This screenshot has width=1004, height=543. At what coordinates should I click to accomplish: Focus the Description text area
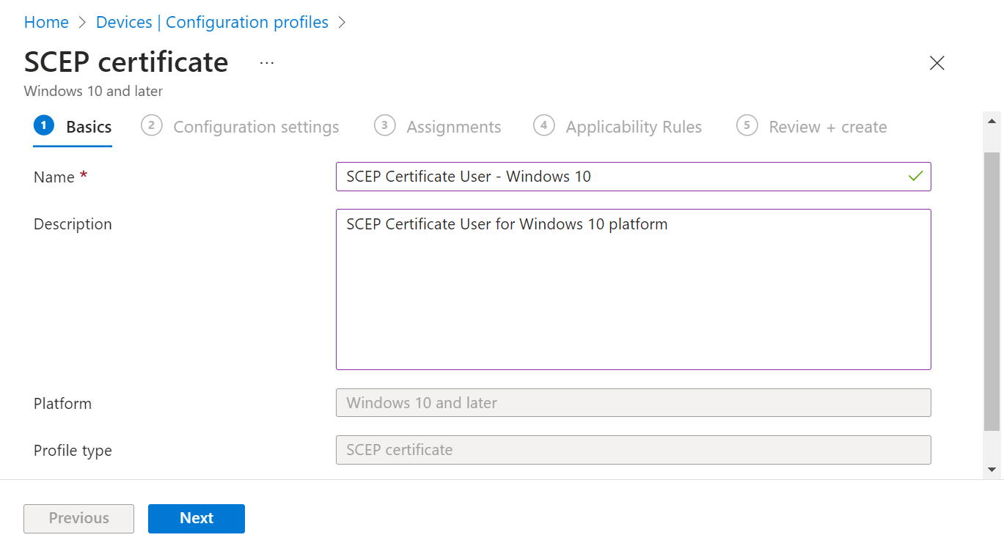pyautogui.click(x=633, y=289)
